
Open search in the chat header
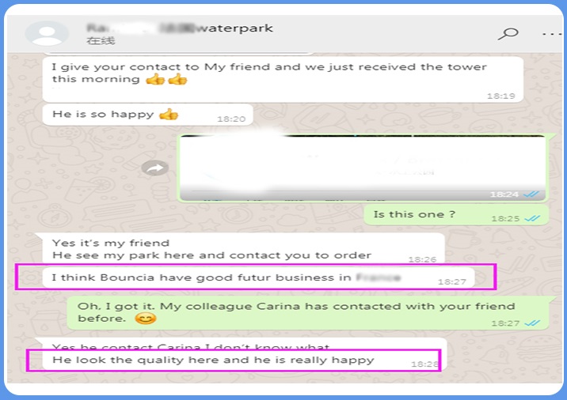coord(508,33)
